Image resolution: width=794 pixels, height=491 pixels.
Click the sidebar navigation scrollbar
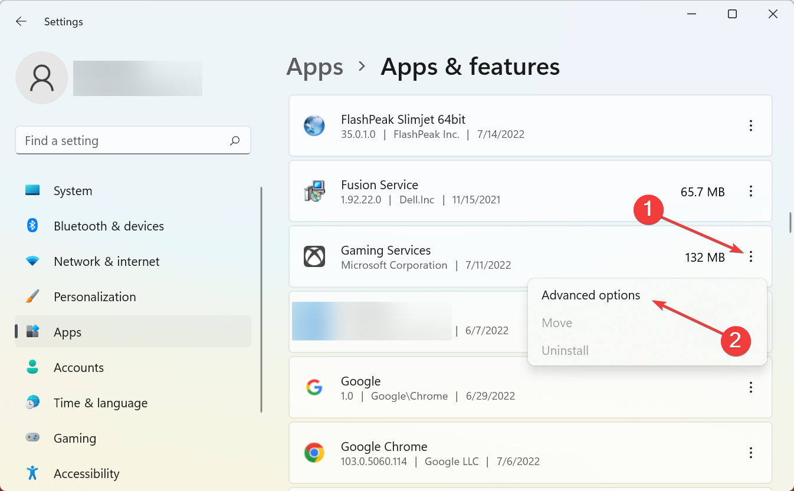click(261, 299)
